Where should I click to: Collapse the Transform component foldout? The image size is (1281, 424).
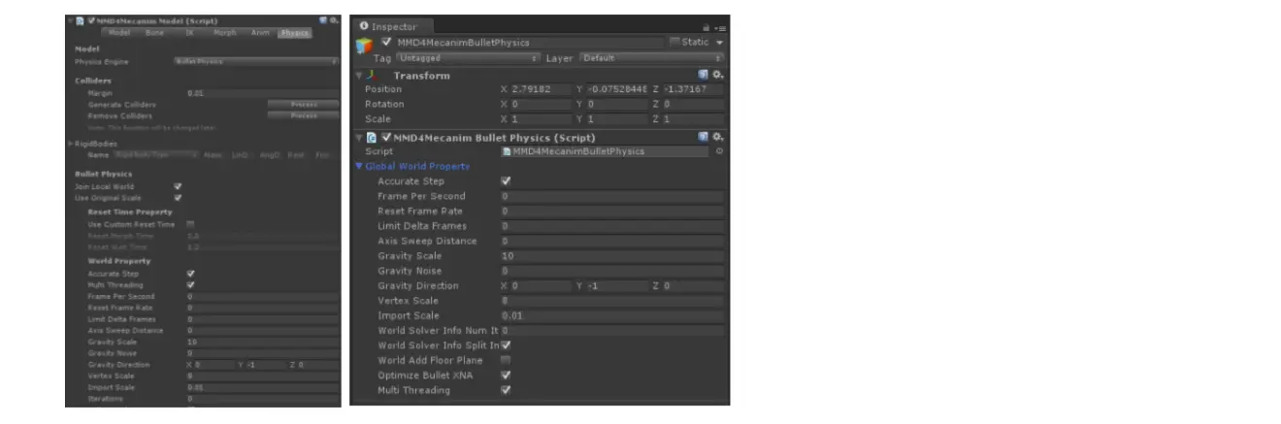coord(359,75)
